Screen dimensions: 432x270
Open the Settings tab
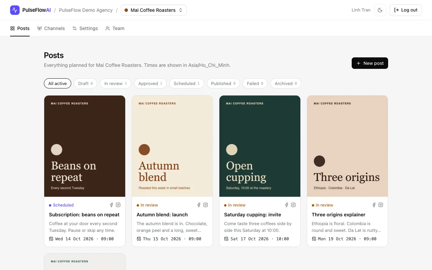point(85,28)
